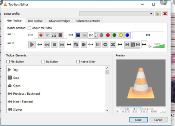Screen dimensions: 175x126
Task: Click the DVD menu icon in Line 1
Action: click(78, 35)
